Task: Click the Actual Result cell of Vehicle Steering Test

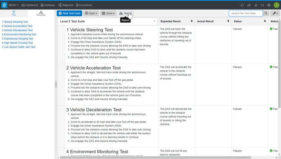Action: click(213, 45)
